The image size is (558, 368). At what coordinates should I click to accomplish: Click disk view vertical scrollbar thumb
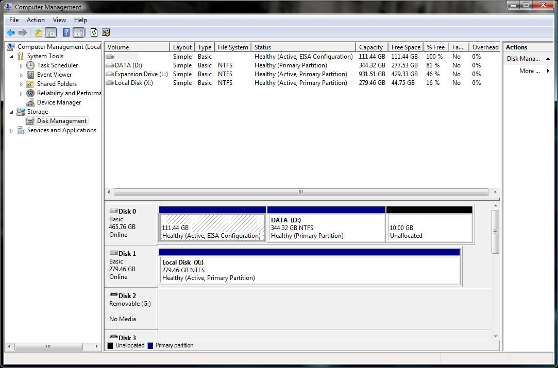pyautogui.click(x=495, y=232)
